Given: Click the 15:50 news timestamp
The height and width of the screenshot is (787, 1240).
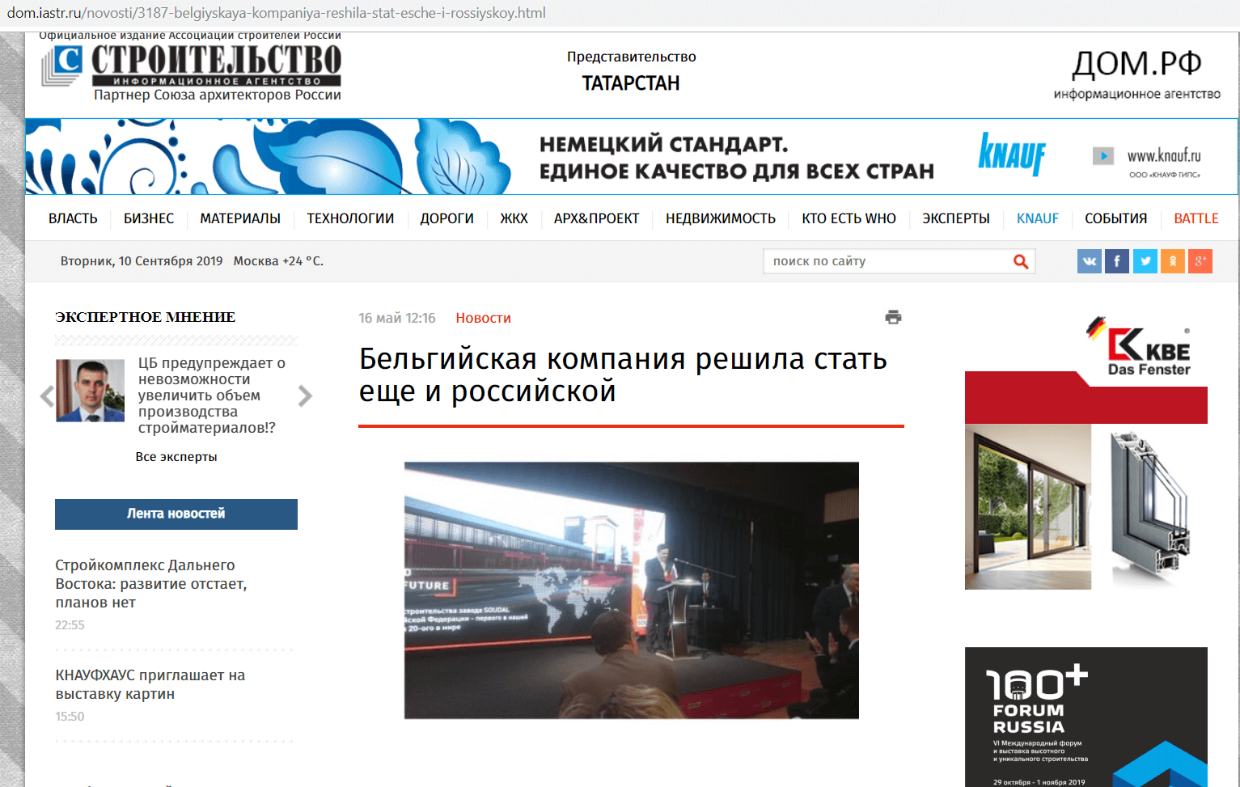Looking at the screenshot, I should click(70, 717).
